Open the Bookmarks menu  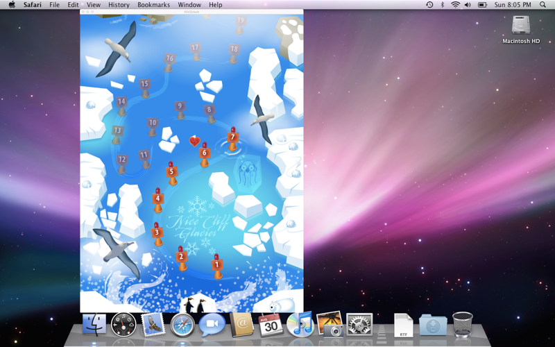(x=153, y=5)
